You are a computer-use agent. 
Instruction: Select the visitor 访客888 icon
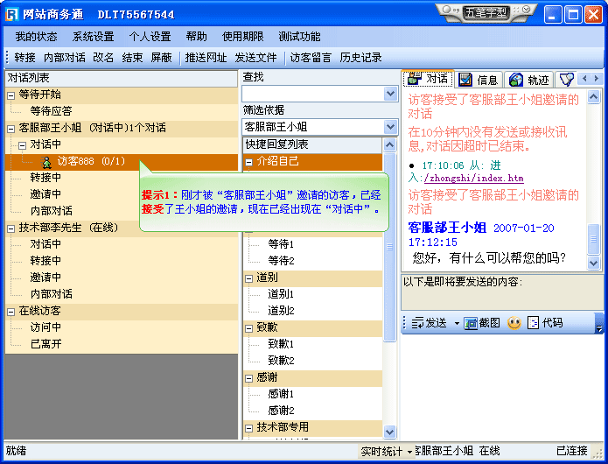pyautogui.click(x=45, y=161)
